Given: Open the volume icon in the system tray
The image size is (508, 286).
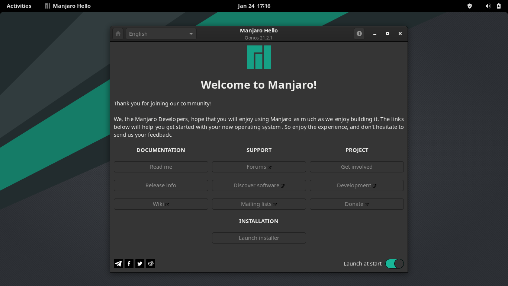Looking at the screenshot, I should coord(488,6).
